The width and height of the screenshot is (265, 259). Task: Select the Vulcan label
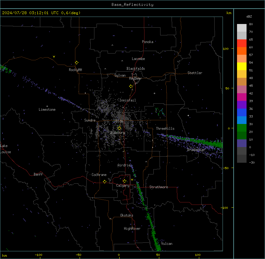[x=167, y=244]
